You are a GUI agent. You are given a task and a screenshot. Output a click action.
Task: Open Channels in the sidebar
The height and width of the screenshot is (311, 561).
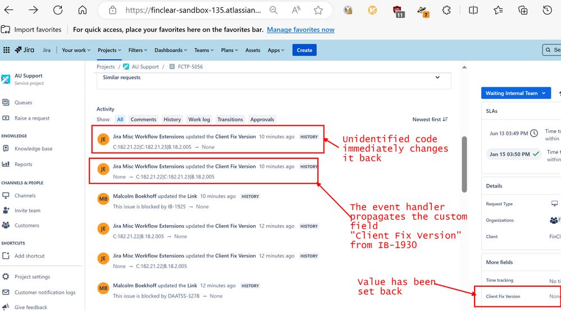pyautogui.click(x=25, y=196)
